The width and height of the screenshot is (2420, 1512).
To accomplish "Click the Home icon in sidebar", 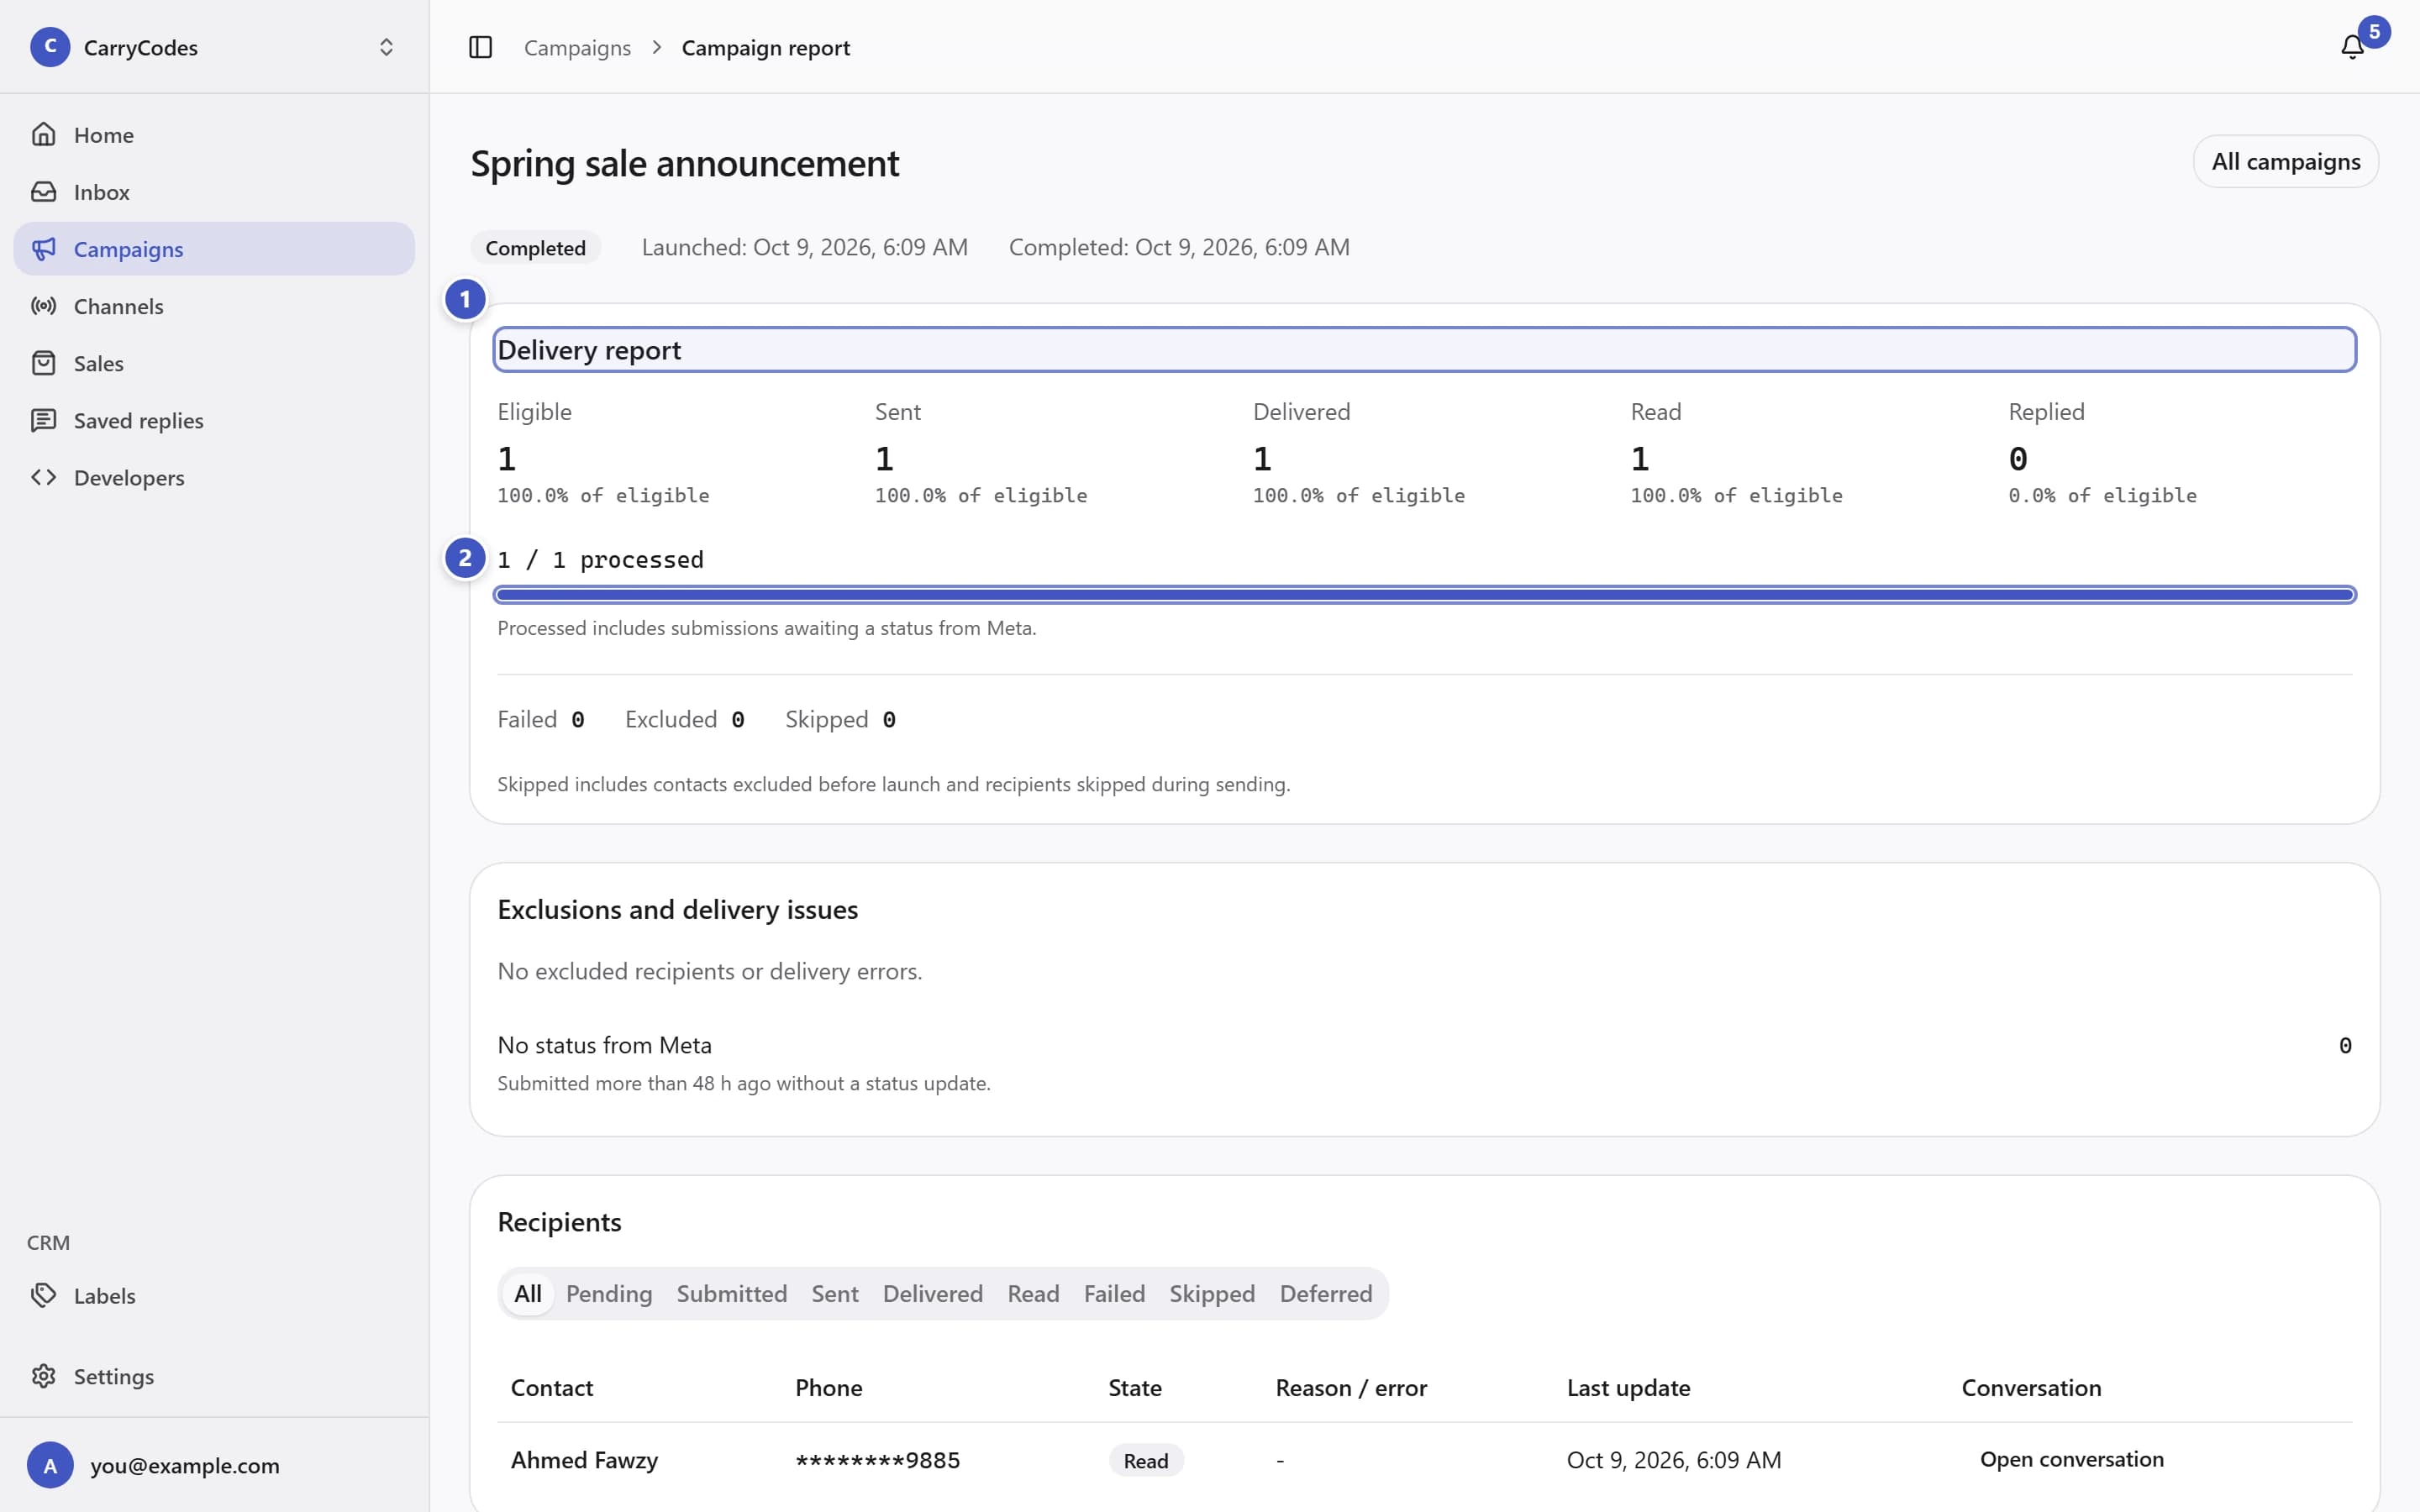I will [x=43, y=134].
